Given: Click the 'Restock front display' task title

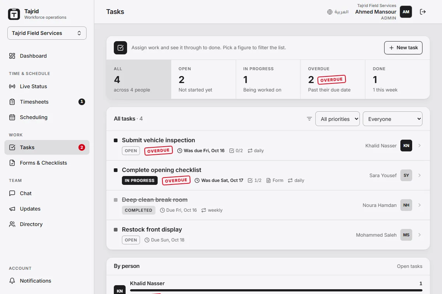Looking at the screenshot, I should point(152,229).
